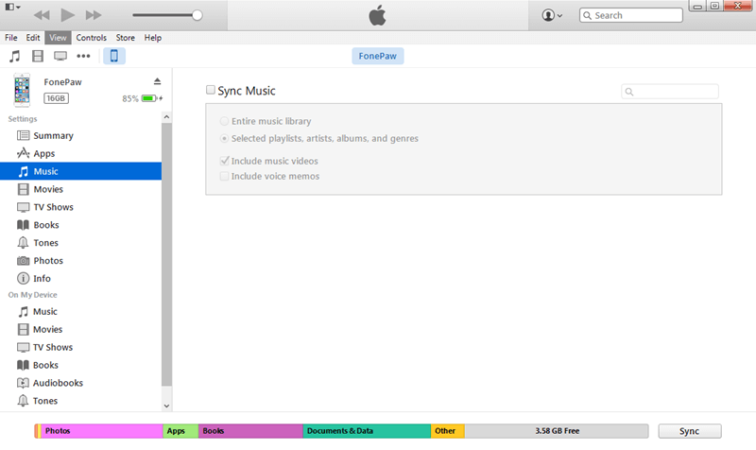The image size is (756, 450).
Task: Open Movies under Settings
Action: [x=81, y=189]
